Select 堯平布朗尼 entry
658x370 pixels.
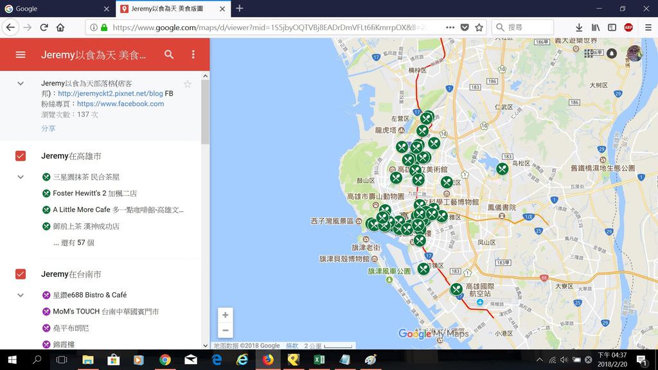point(71,328)
